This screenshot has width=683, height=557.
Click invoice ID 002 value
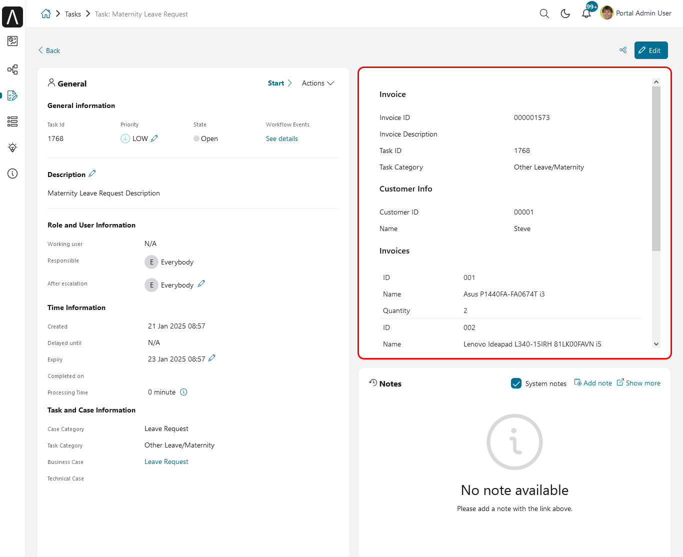469,327
